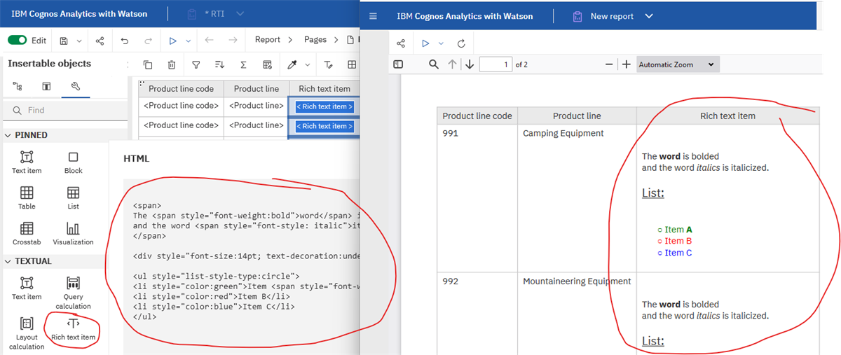Select the Crosstab object

(x=27, y=233)
